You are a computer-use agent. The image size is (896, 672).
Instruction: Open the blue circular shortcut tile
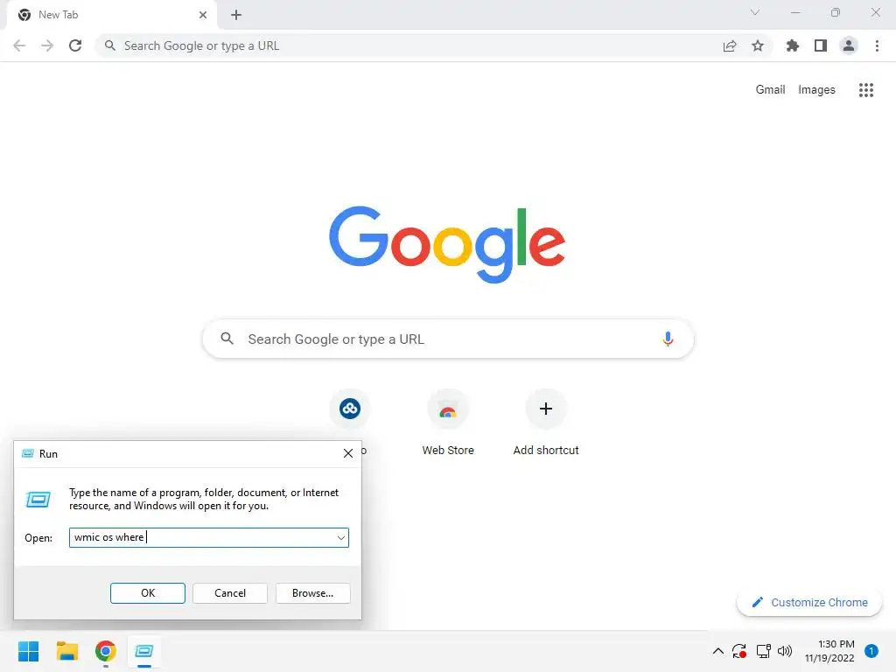pyautogui.click(x=350, y=409)
